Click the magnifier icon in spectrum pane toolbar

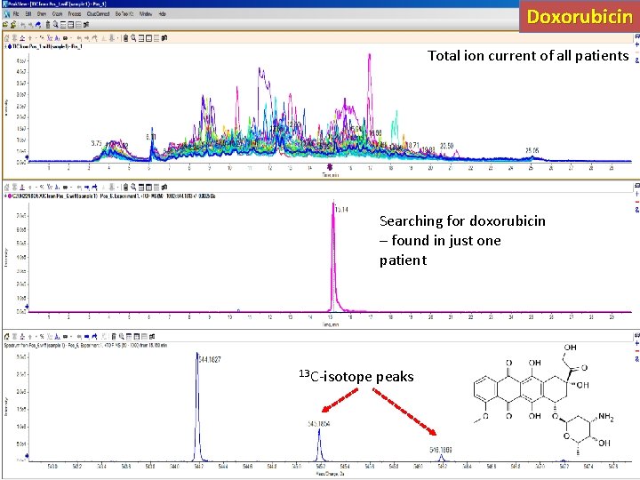[122, 337]
